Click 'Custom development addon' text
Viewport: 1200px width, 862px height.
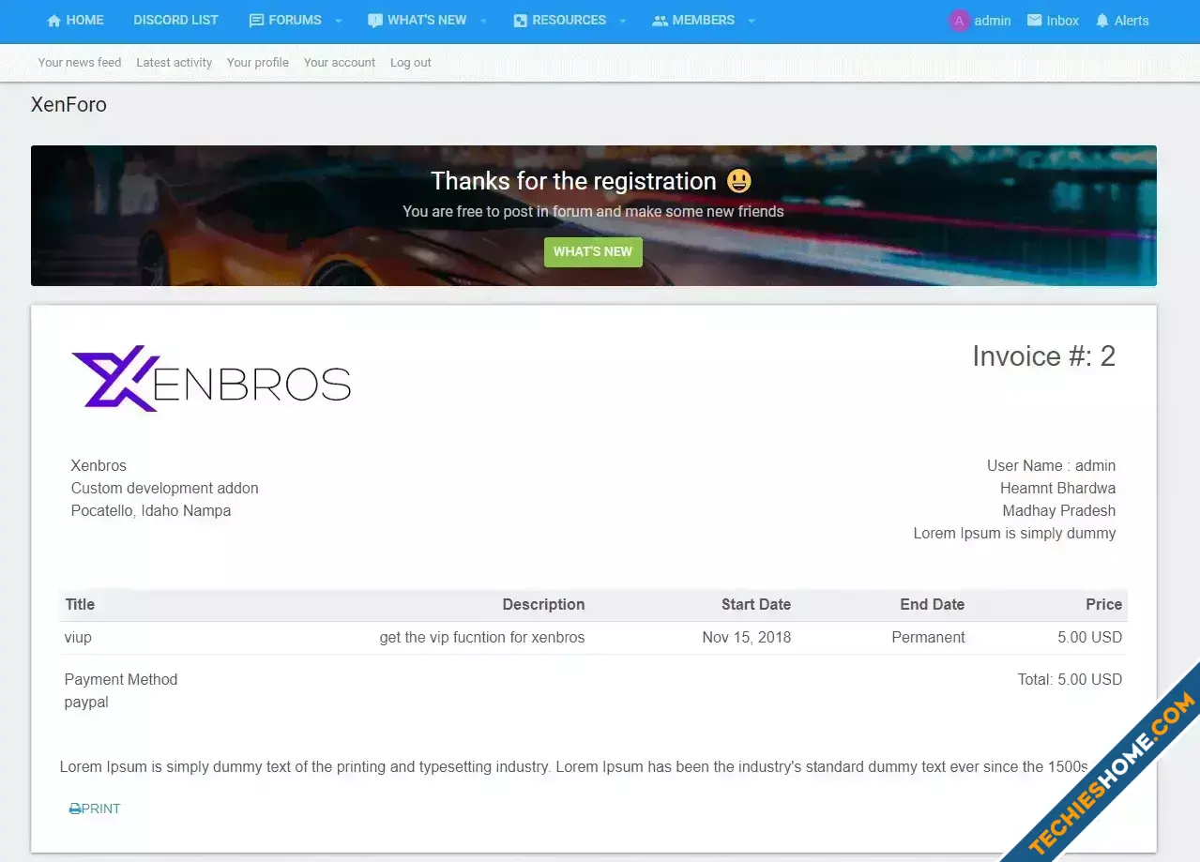coord(165,489)
